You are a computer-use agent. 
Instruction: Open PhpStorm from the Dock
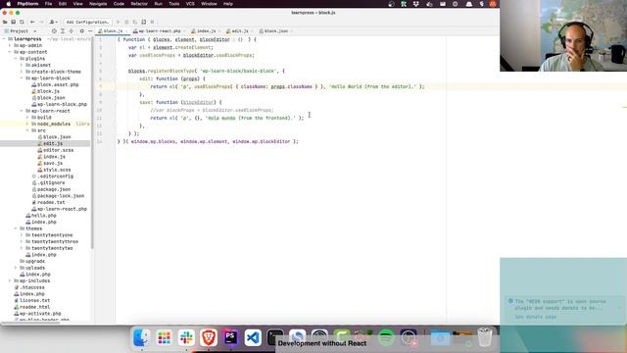click(231, 338)
